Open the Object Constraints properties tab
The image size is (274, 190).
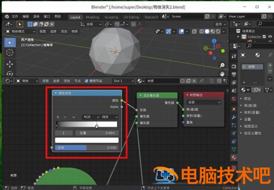[x=234, y=141]
